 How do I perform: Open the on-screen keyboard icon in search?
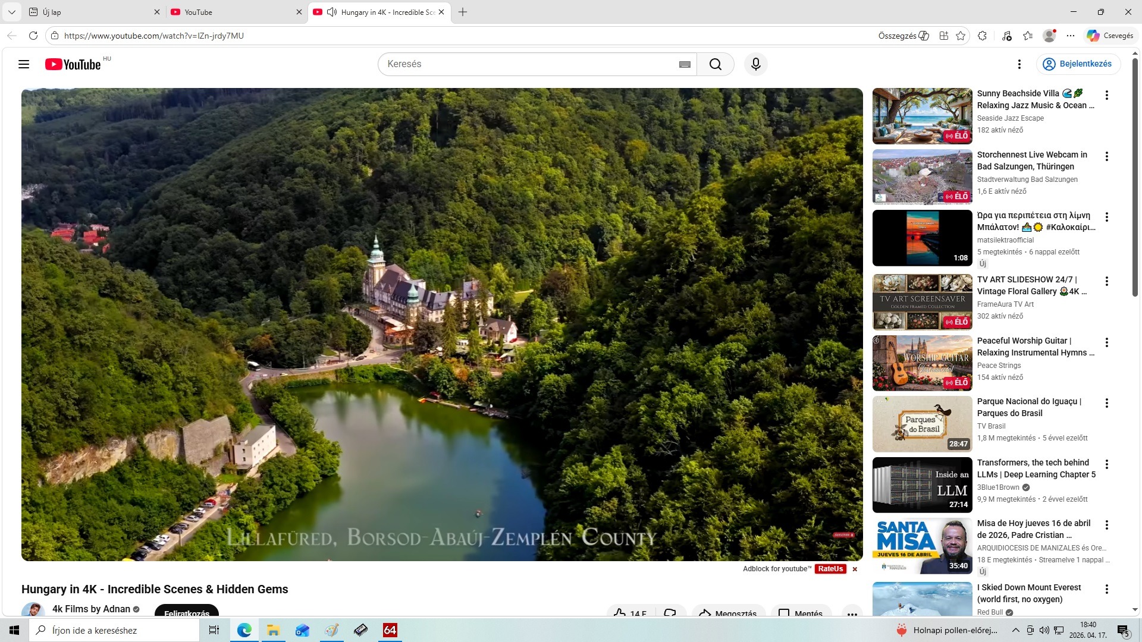point(685,64)
